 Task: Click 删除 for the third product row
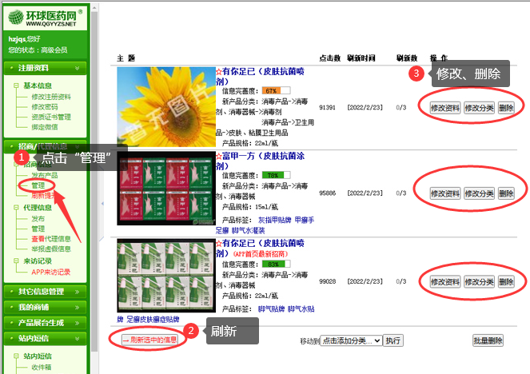pos(506,281)
